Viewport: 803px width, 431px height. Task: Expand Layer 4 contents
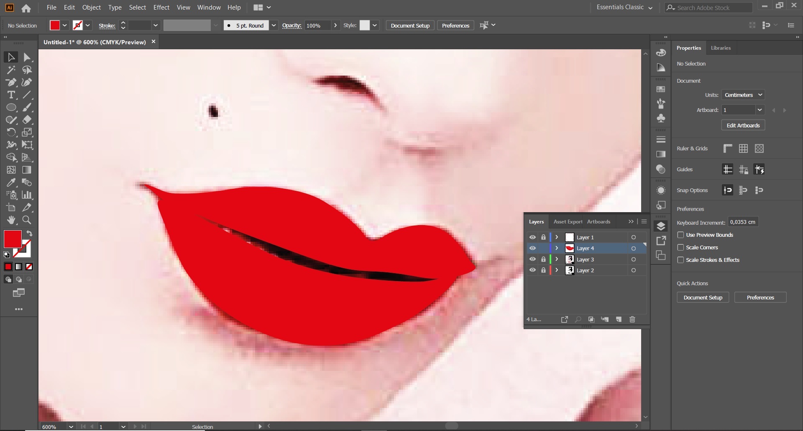(x=557, y=248)
